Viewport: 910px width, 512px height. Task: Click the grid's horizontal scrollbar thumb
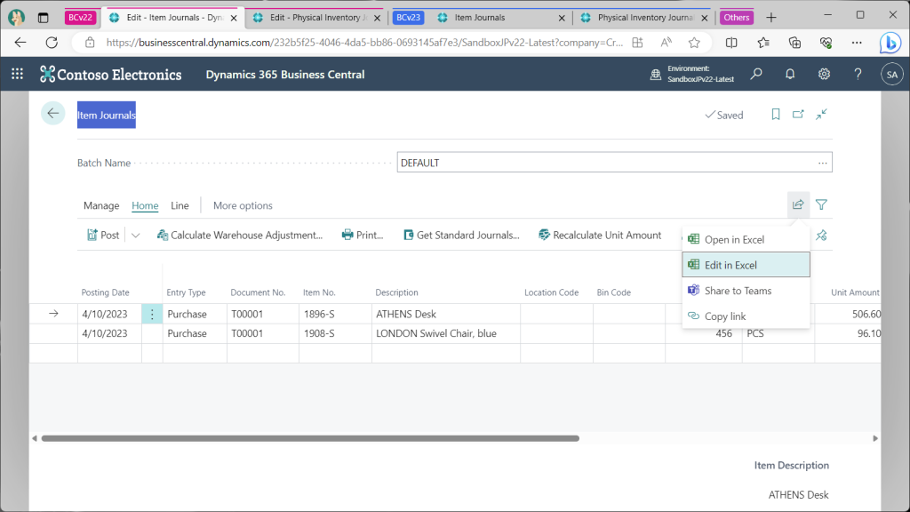[x=310, y=438]
